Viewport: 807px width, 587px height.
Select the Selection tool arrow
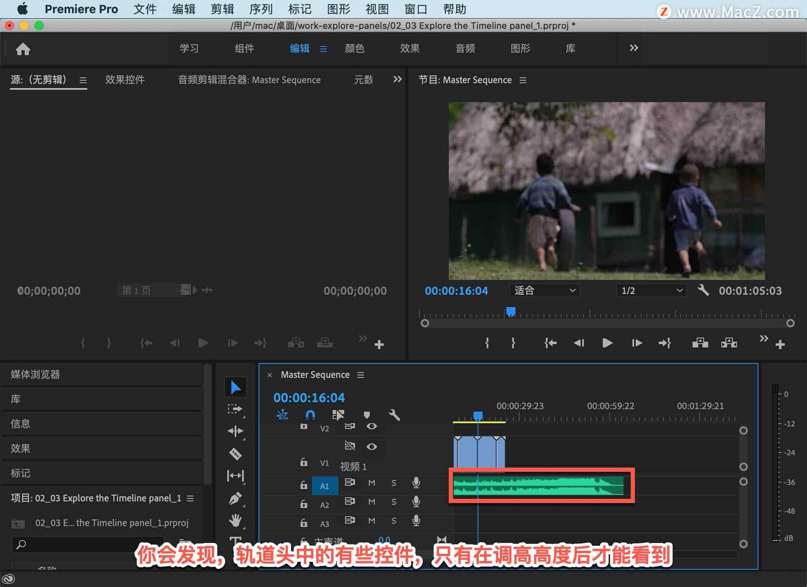pyautogui.click(x=235, y=387)
